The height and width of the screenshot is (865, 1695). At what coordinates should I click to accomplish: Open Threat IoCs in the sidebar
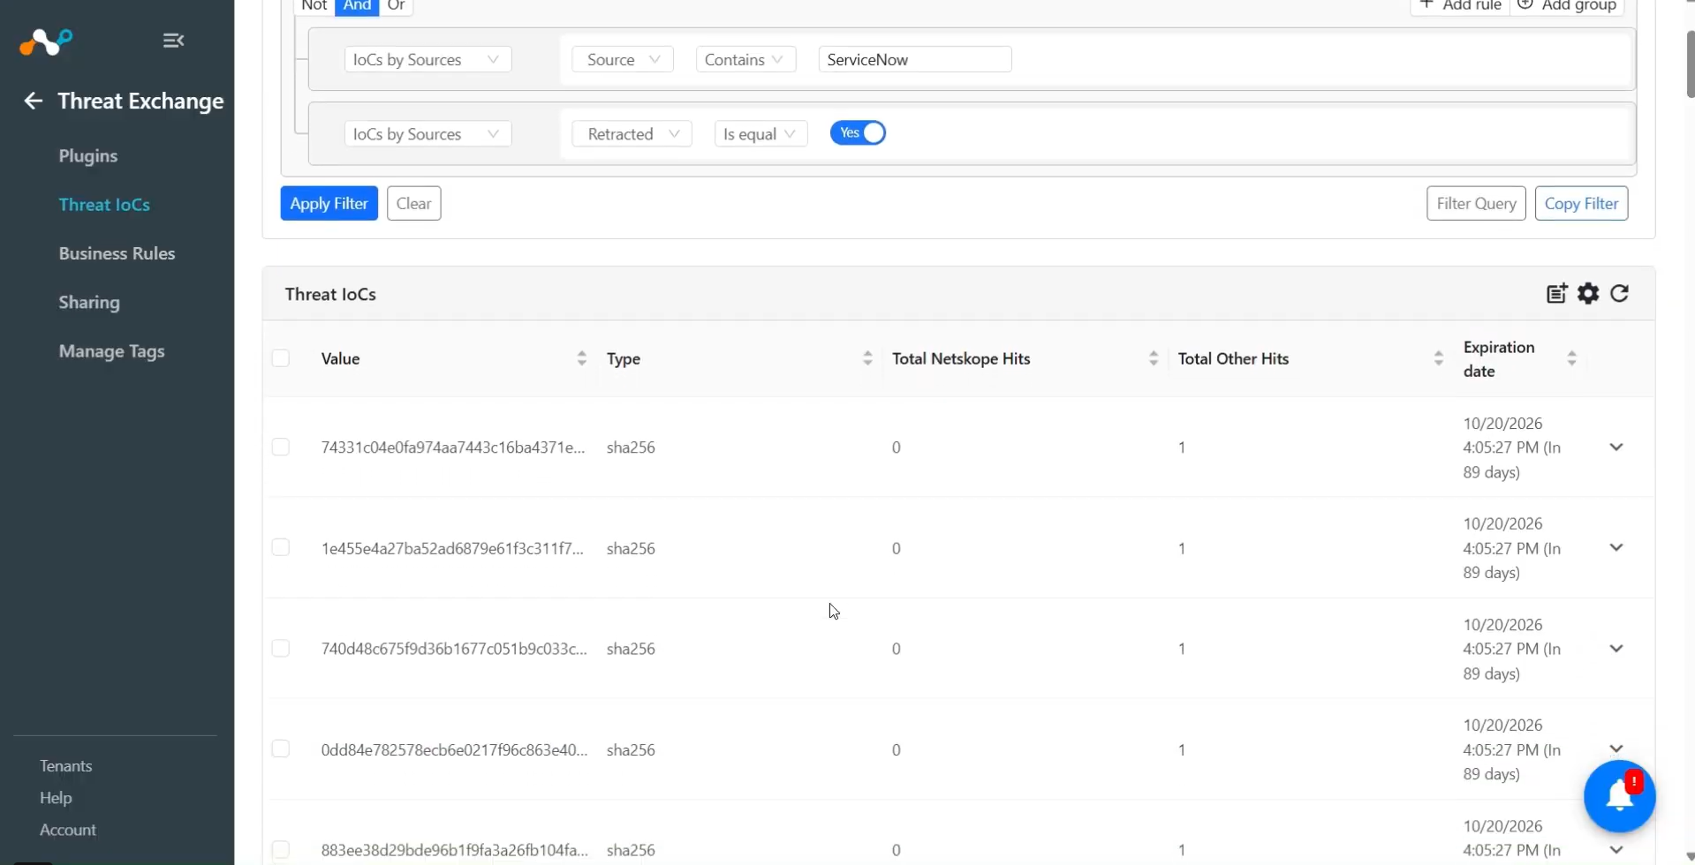tap(104, 205)
